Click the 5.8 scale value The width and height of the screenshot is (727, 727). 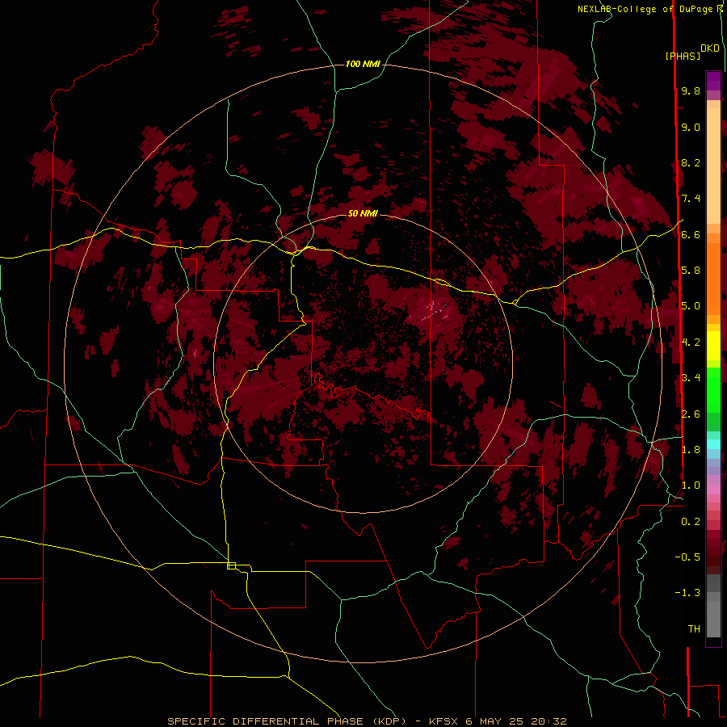point(691,271)
